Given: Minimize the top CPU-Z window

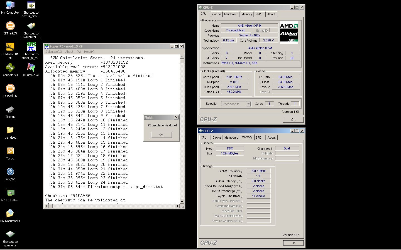Looking at the screenshot, I should pos(292,7).
